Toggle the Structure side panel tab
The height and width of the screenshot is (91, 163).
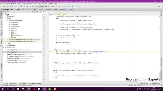pyautogui.click(x=1, y=24)
